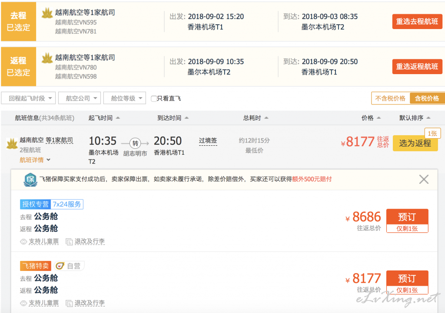This screenshot has width=445, height=313.
Task: Click 过境签 link
Action: click(x=208, y=140)
